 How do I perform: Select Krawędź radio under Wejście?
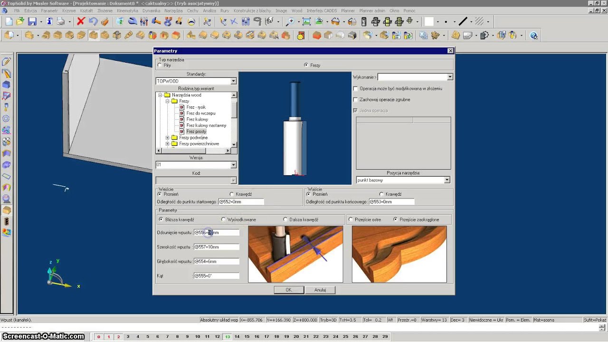232,194
